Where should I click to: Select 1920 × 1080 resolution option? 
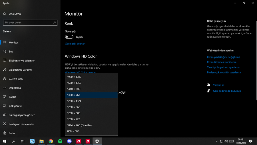pos(74,77)
